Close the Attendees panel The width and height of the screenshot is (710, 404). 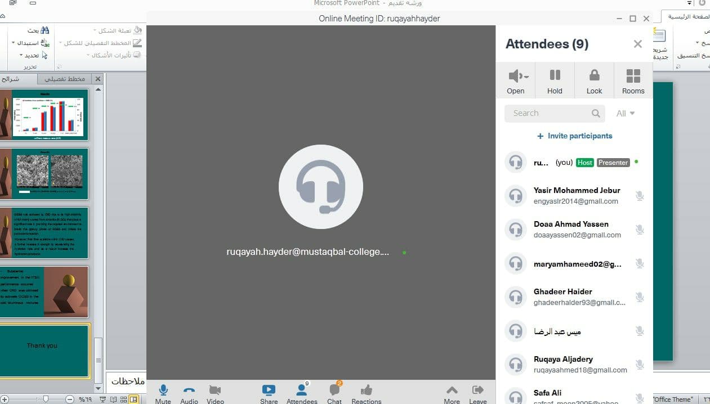pyautogui.click(x=637, y=44)
